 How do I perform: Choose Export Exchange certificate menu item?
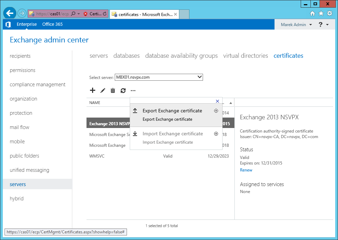172,111
